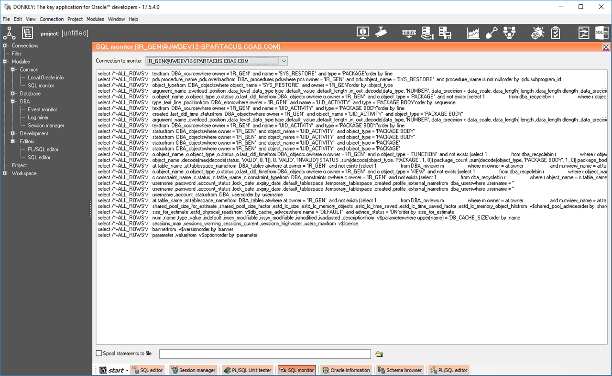Image resolution: width=612 pixels, height=376 pixels.
Task: Select Project in the tree
Action: [19, 165]
